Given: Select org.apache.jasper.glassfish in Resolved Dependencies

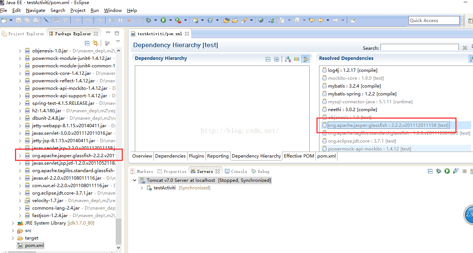Looking at the screenshot, I should click(388, 125).
